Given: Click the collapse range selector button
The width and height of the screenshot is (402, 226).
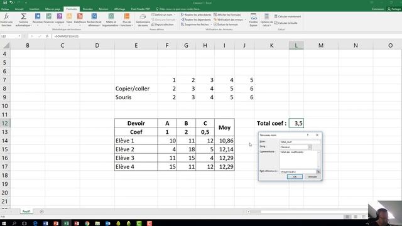Looking at the screenshot, I should (318, 171).
